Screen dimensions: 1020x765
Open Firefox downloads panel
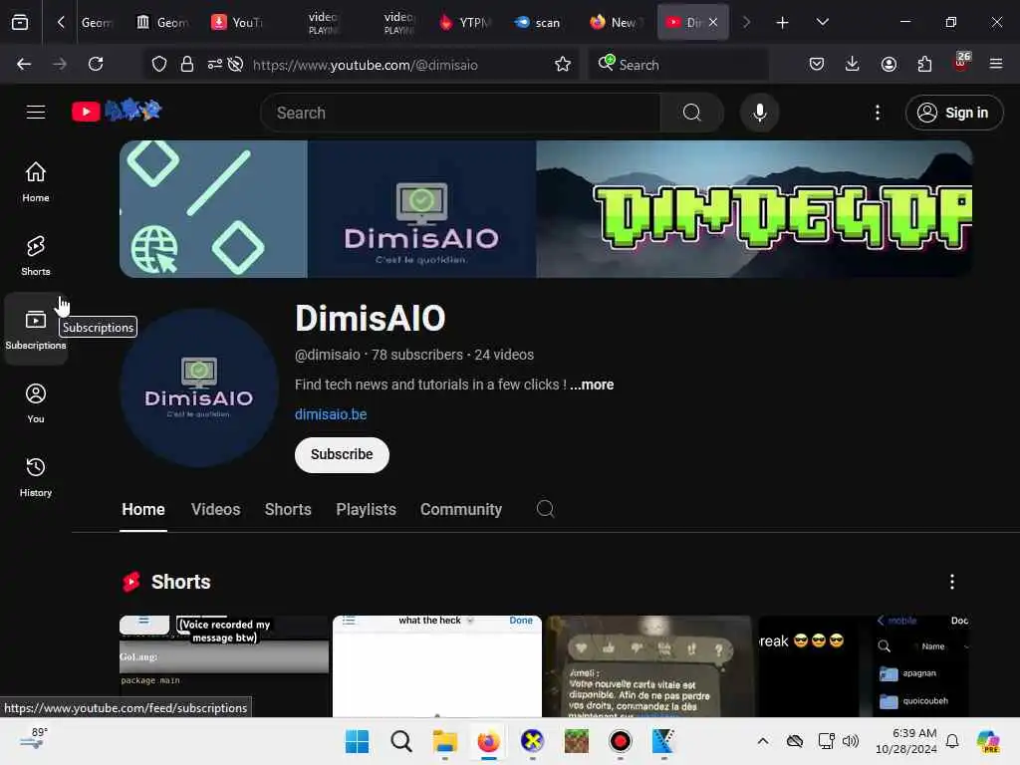[x=853, y=64]
